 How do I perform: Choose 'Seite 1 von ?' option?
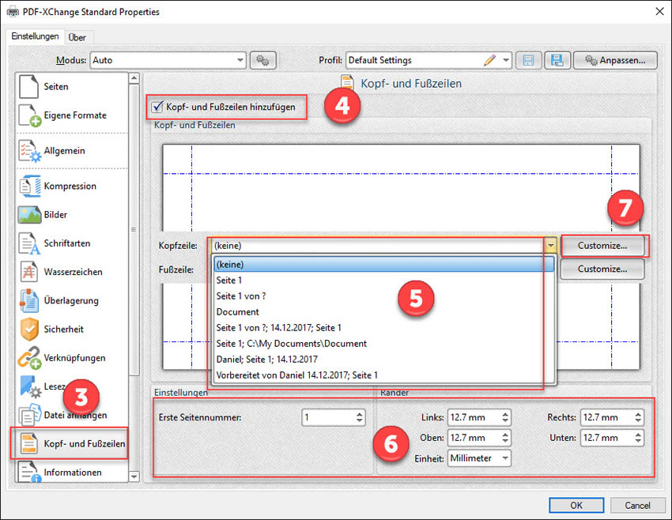point(384,296)
